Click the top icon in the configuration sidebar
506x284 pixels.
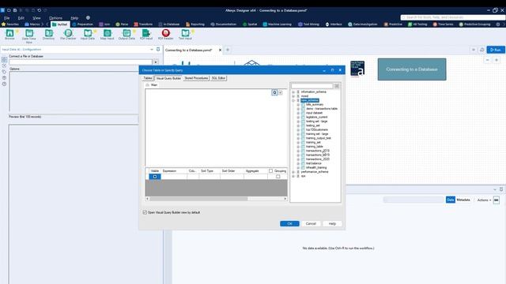click(x=4, y=60)
